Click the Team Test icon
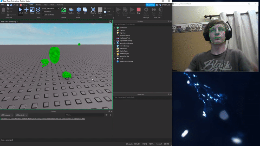 [154, 11]
